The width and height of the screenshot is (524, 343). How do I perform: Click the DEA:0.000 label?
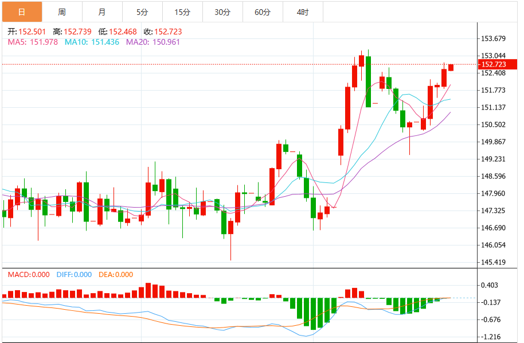pyautogui.click(x=116, y=275)
